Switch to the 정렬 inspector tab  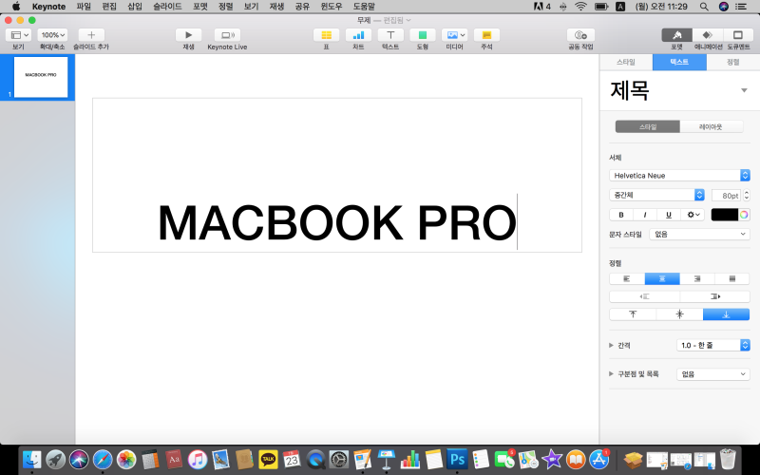click(x=732, y=62)
